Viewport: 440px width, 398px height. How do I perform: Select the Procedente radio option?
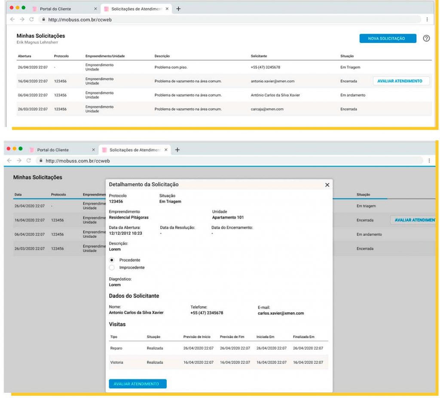tap(112, 260)
